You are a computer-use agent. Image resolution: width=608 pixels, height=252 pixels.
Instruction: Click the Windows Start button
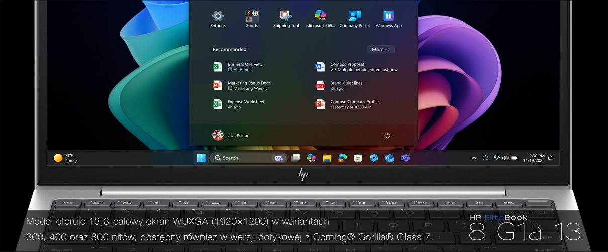pos(201,158)
